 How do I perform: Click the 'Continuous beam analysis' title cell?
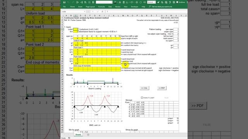pos(86,18)
